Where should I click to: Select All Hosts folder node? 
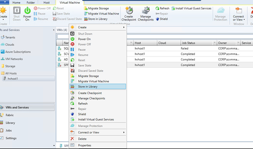[x=9, y=73]
